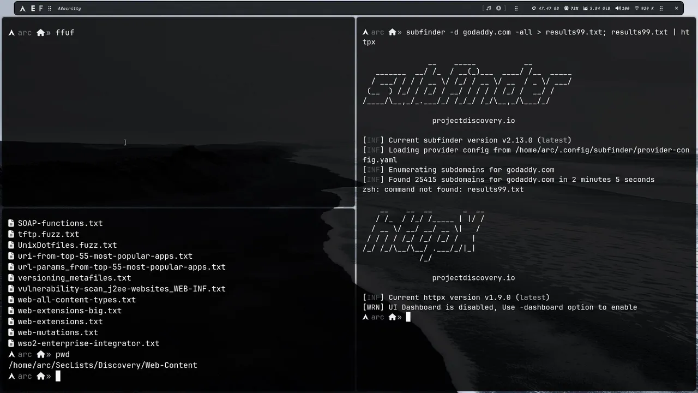Click the volume speaker icon showing 100
698x393 pixels.
coord(618,8)
